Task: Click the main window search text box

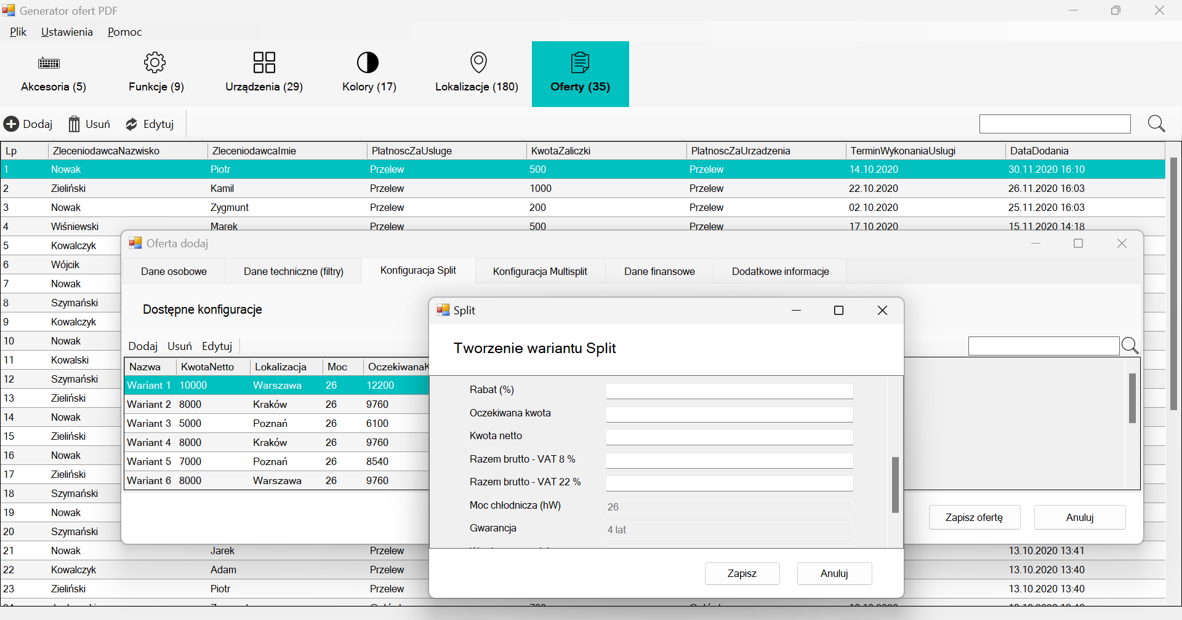Action: pos(1055,124)
